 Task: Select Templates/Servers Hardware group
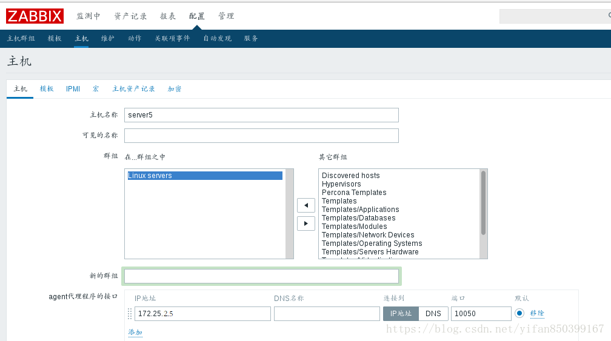370,252
